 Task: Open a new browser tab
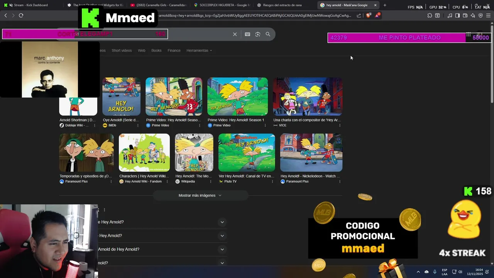click(385, 5)
